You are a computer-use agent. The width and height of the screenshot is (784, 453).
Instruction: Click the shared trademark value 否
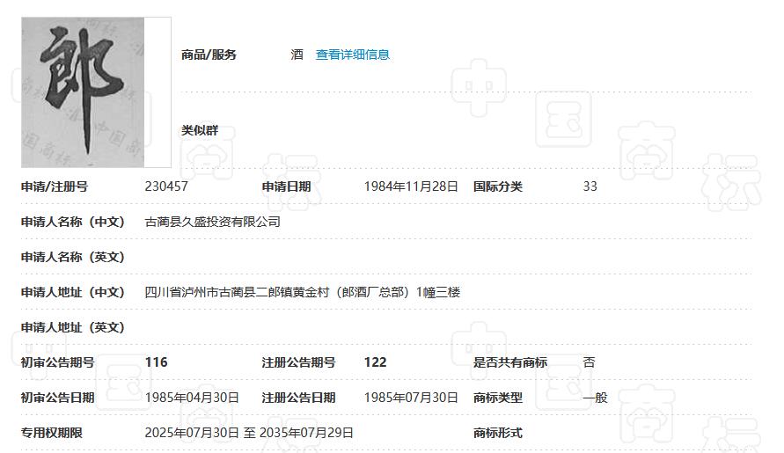(x=589, y=362)
